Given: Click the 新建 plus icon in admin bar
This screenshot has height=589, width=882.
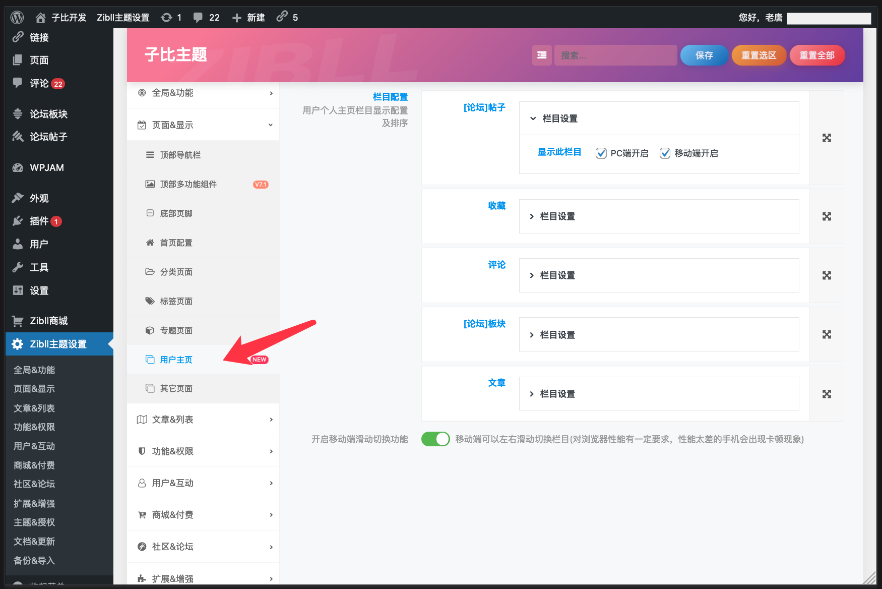Looking at the screenshot, I should pyautogui.click(x=236, y=17).
